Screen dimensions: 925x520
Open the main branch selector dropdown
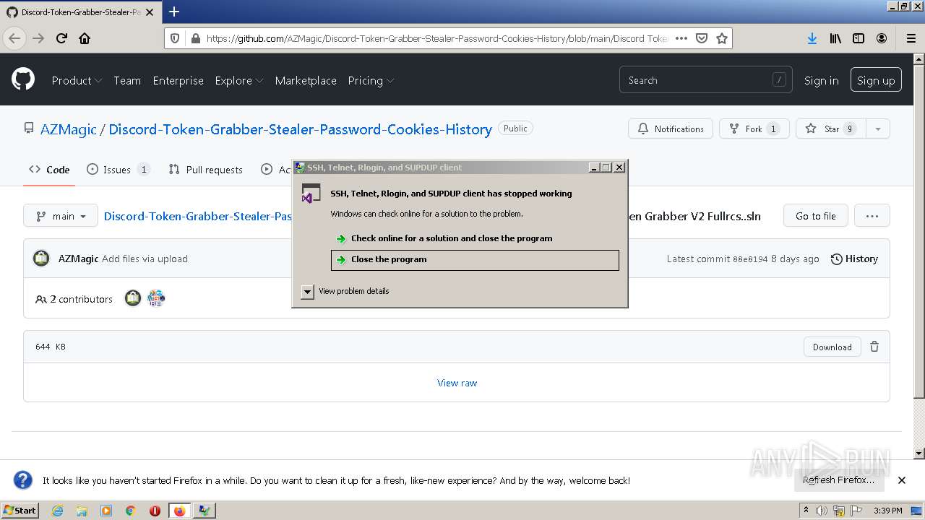point(61,216)
